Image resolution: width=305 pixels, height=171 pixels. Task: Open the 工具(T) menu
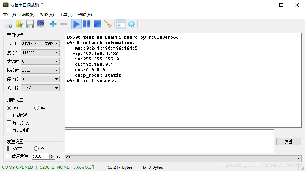[x=66, y=15]
